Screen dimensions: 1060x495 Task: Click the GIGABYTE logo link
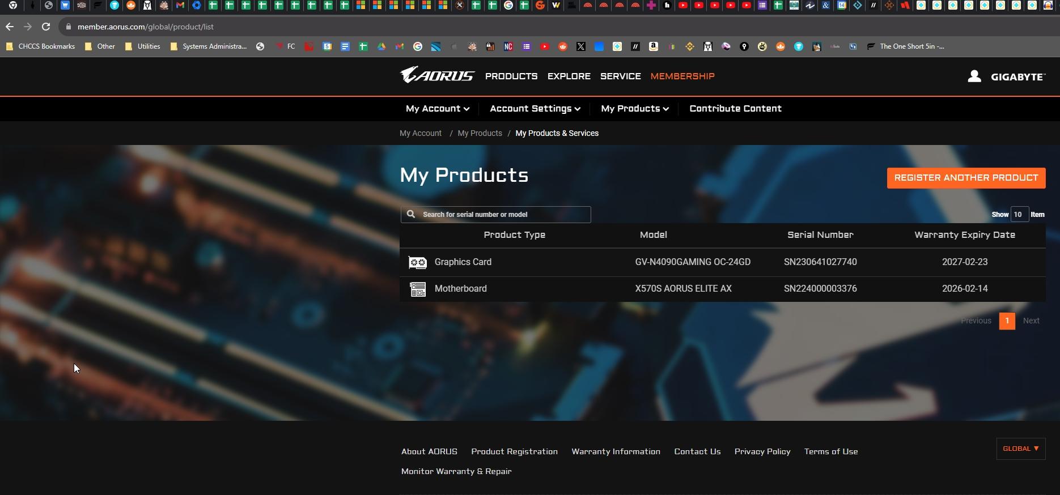coord(1018,77)
